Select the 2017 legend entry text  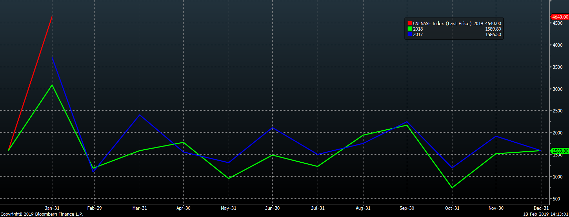coord(418,34)
